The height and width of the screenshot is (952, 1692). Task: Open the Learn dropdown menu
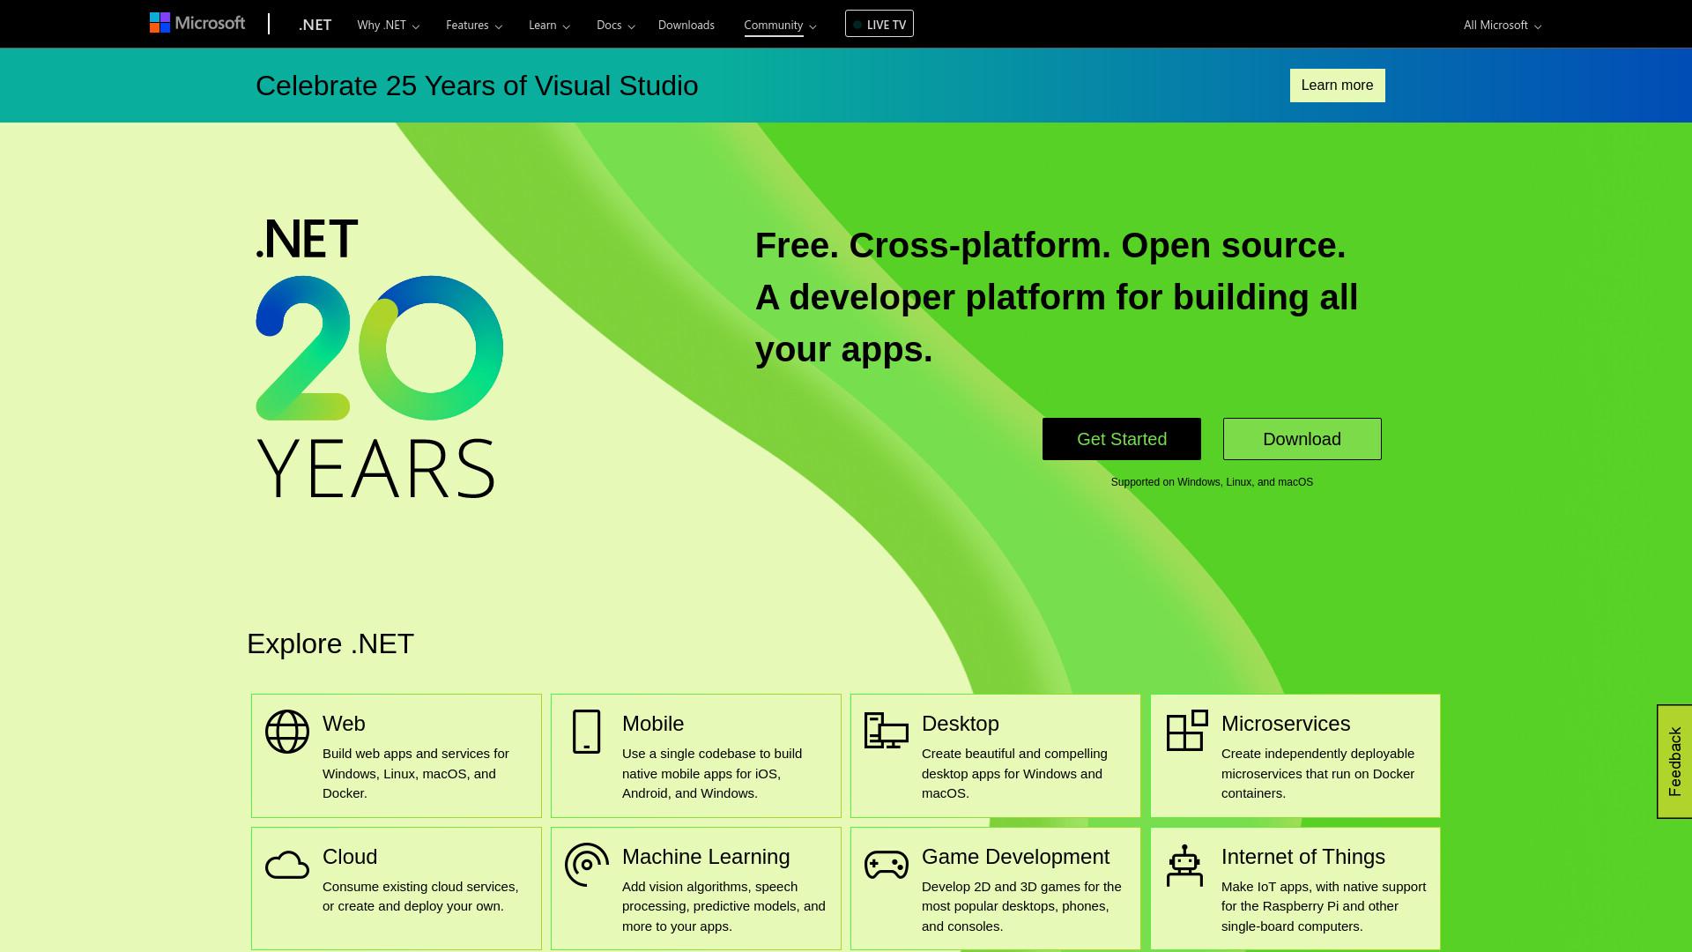(x=549, y=25)
